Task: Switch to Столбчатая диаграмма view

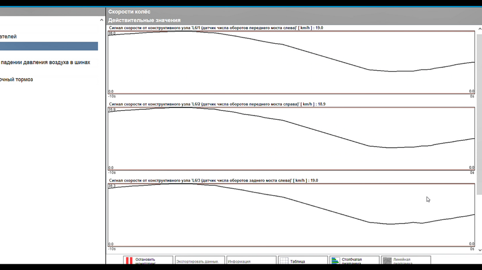Action: [354, 260]
